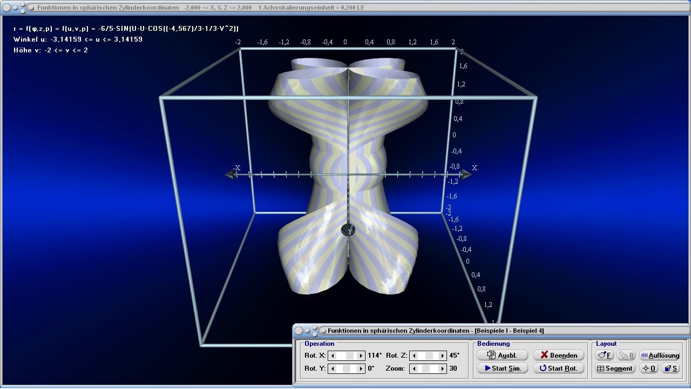Decrease Rot. Z with left arrow
Viewport: 691px width, 389px height.
pos(413,356)
